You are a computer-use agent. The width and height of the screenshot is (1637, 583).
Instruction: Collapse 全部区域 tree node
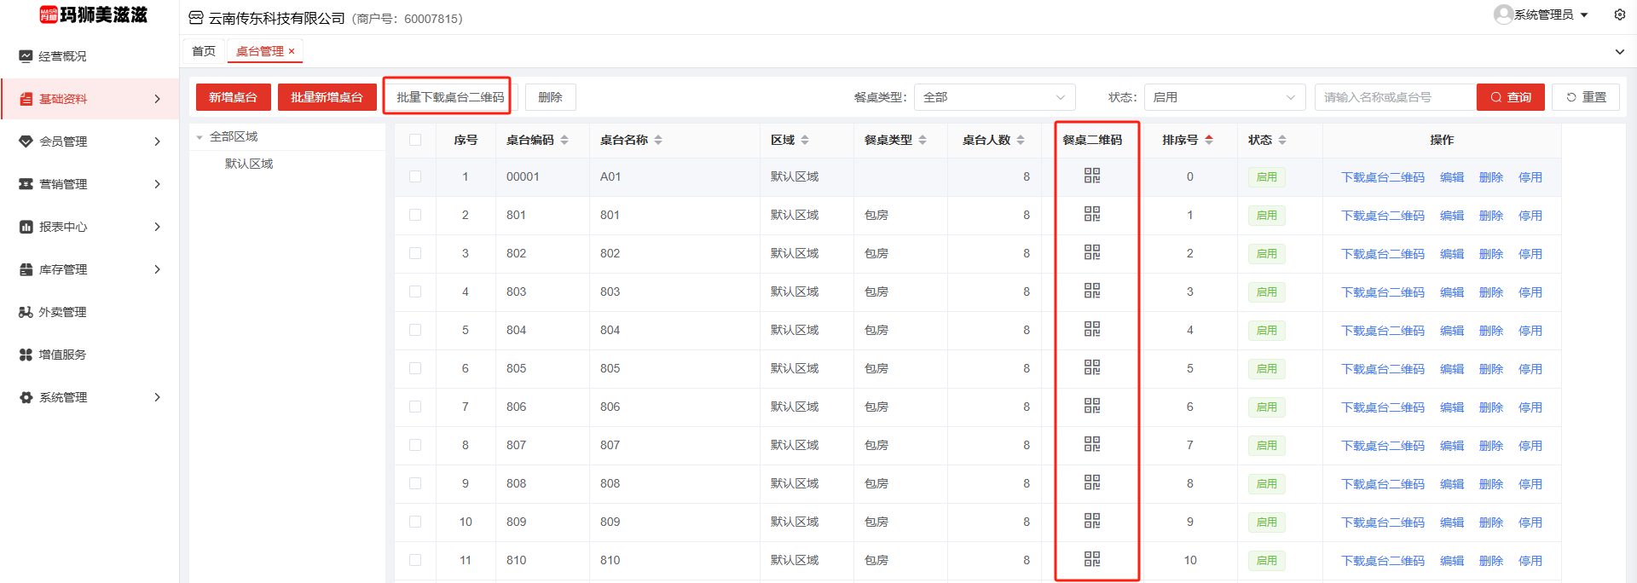tap(200, 137)
